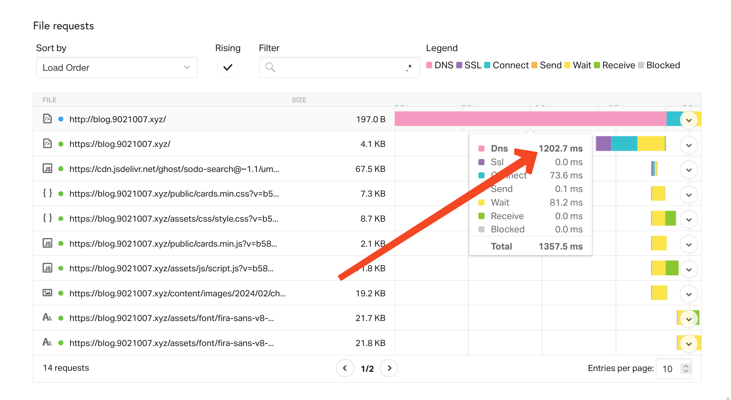Expand details for script.js row

coord(689,270)
